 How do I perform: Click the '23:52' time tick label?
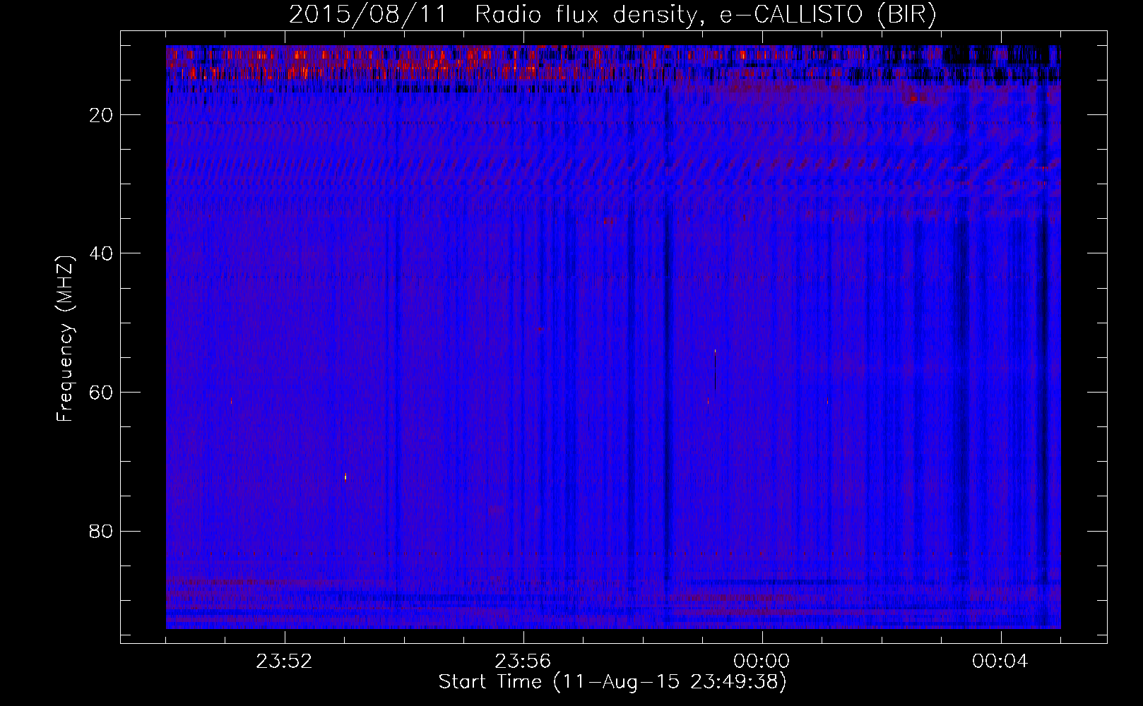point(284,662)
